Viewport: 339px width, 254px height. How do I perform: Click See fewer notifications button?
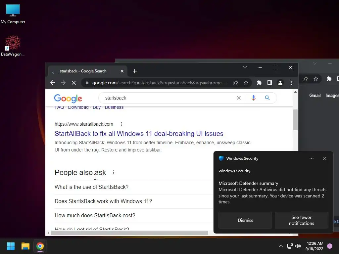[301, 220]
